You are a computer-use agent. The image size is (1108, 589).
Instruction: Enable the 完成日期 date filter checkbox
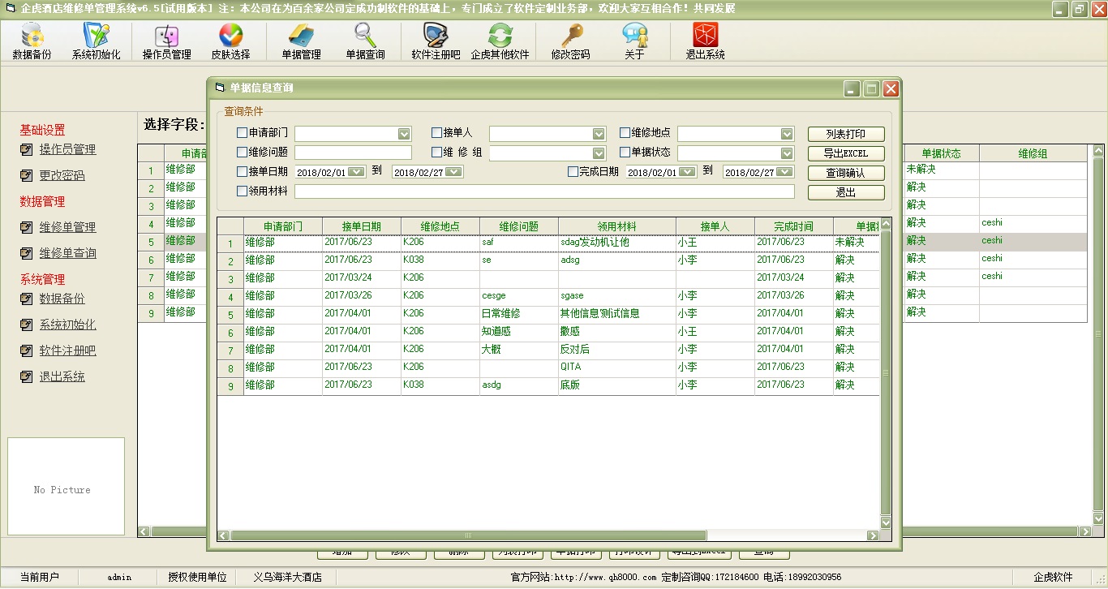[x=573, y=171]
